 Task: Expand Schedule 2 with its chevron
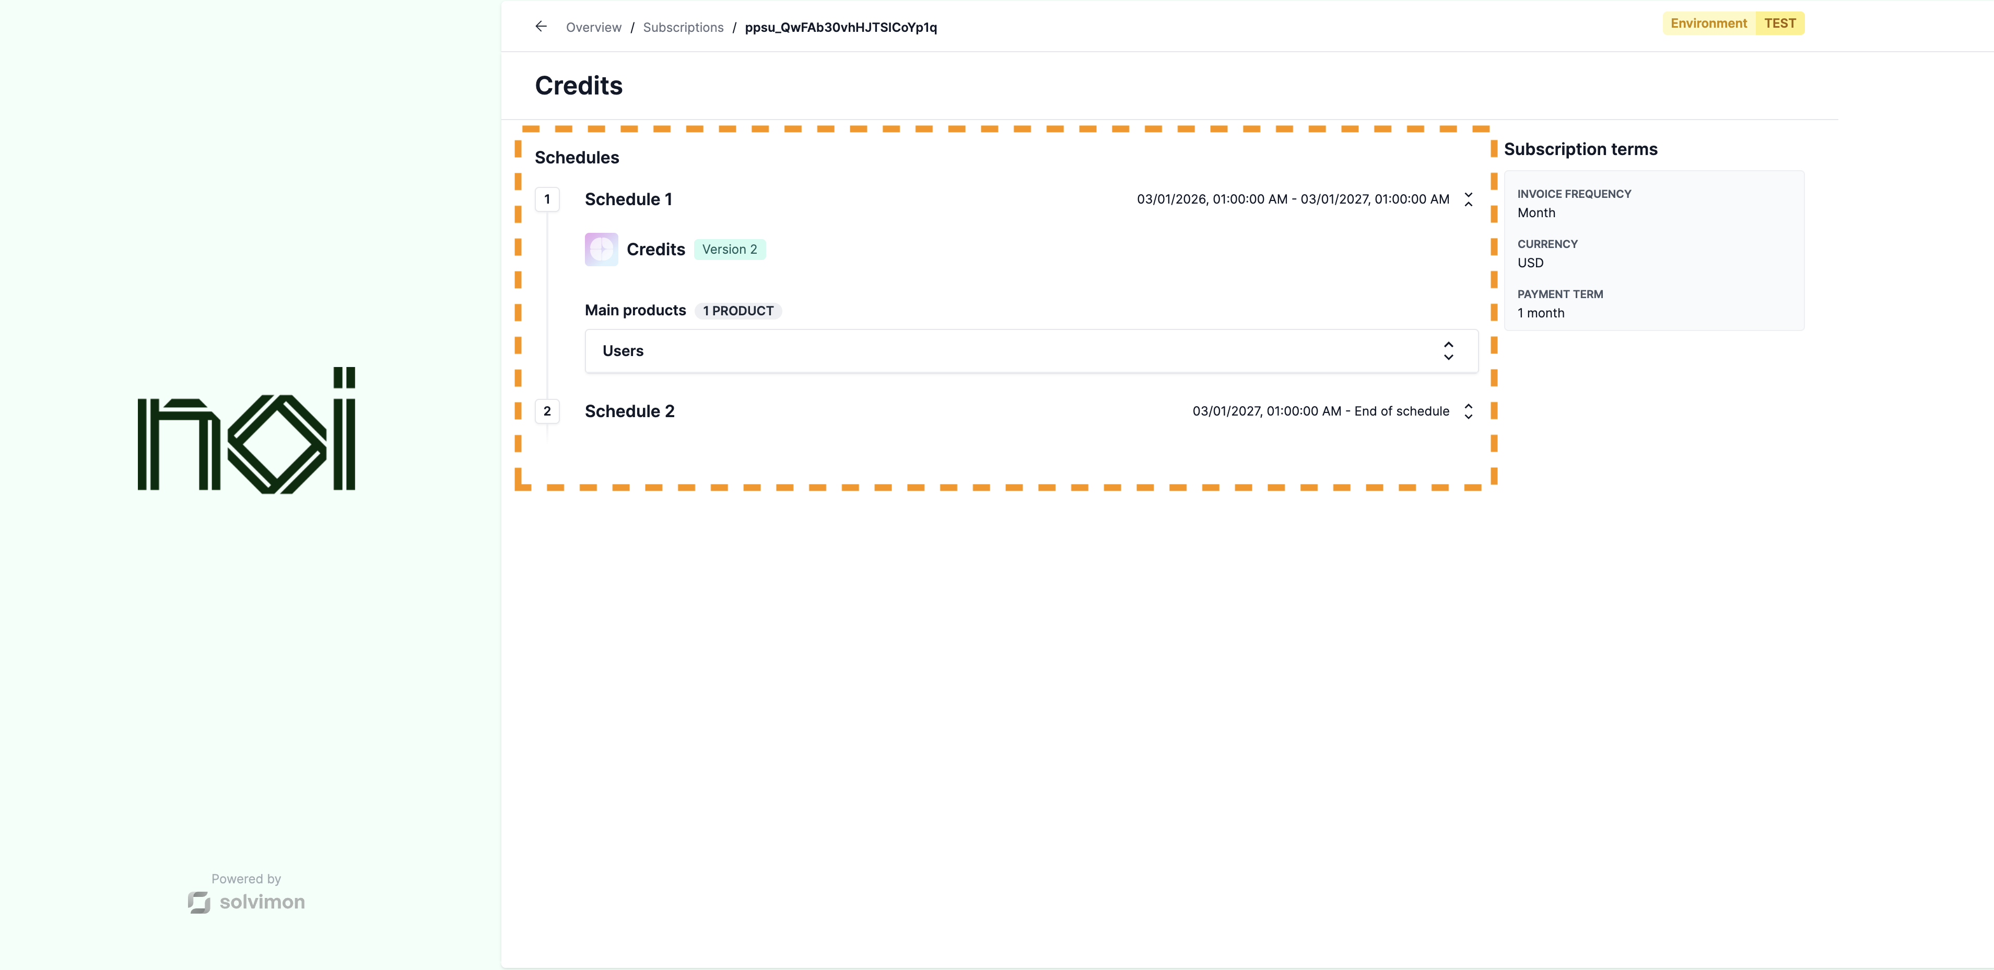tap(1468, 411)
